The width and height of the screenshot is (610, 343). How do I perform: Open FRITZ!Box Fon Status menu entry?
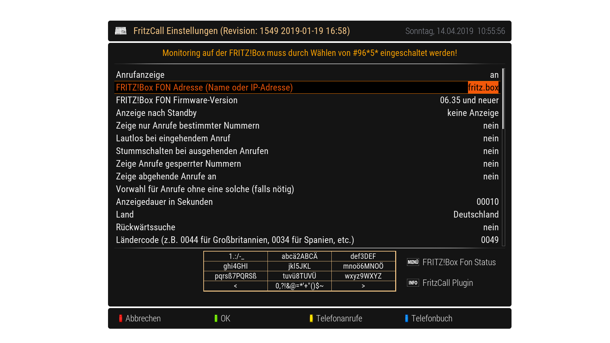[459, 262]
